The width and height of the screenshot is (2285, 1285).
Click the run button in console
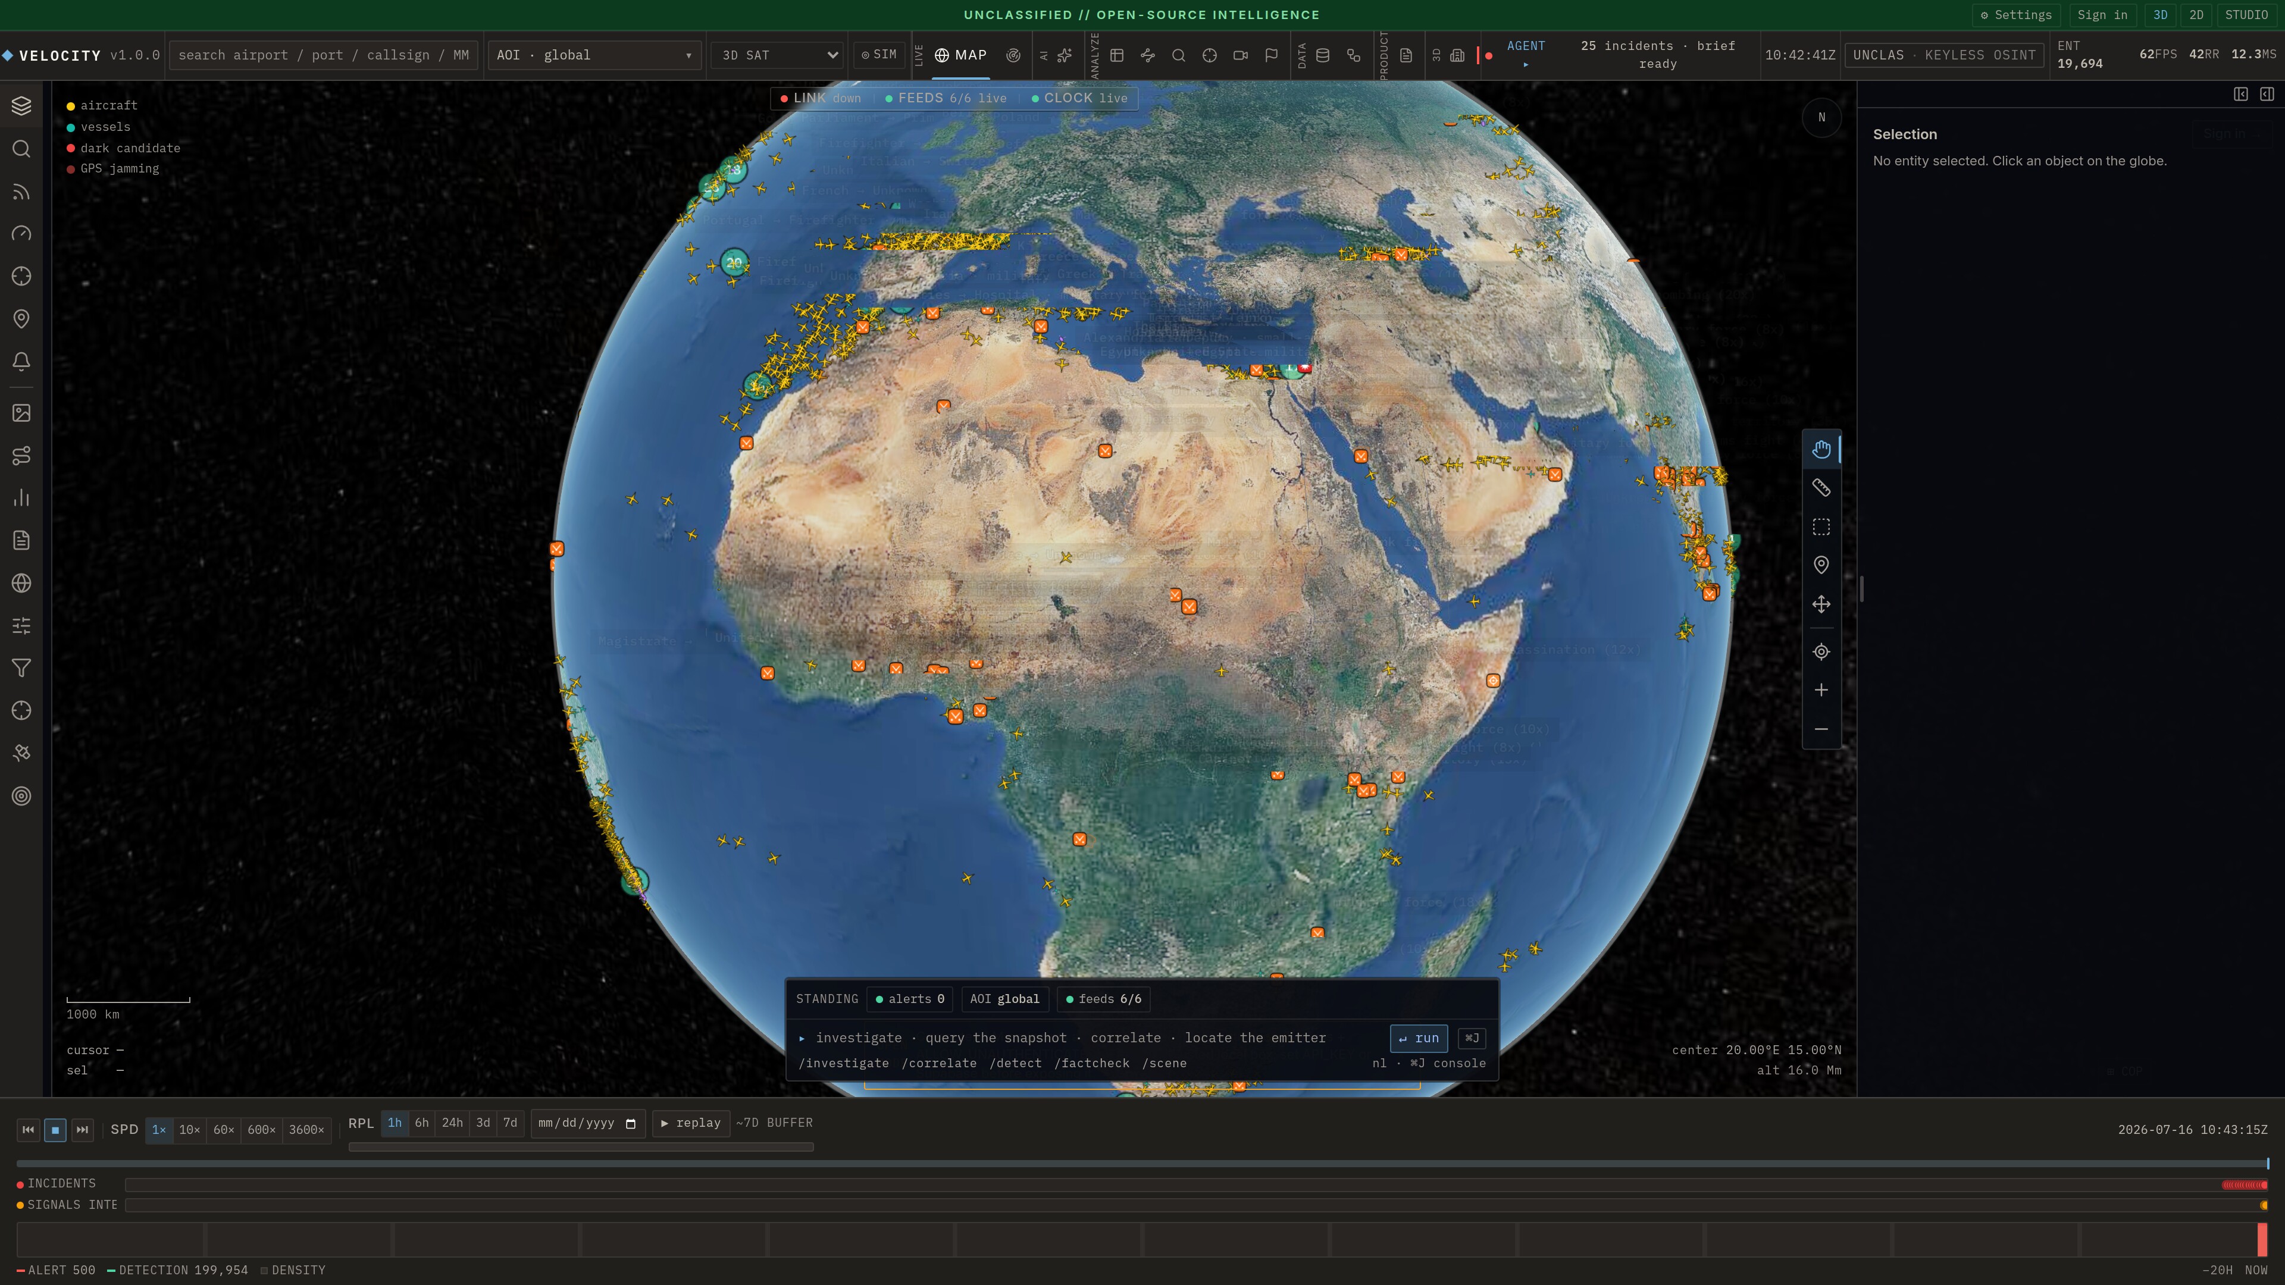tap(1419, 1039)
